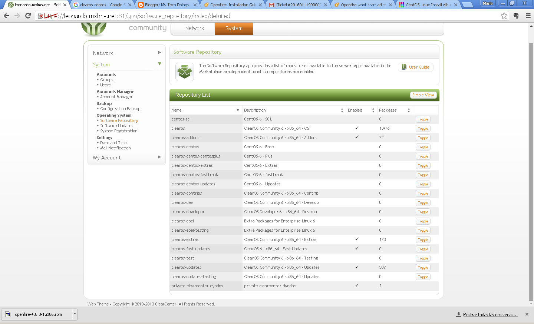Screen dimensions: 534x324
Task: Close the clearos-centos Google search tab
Action: pos(130,5)
